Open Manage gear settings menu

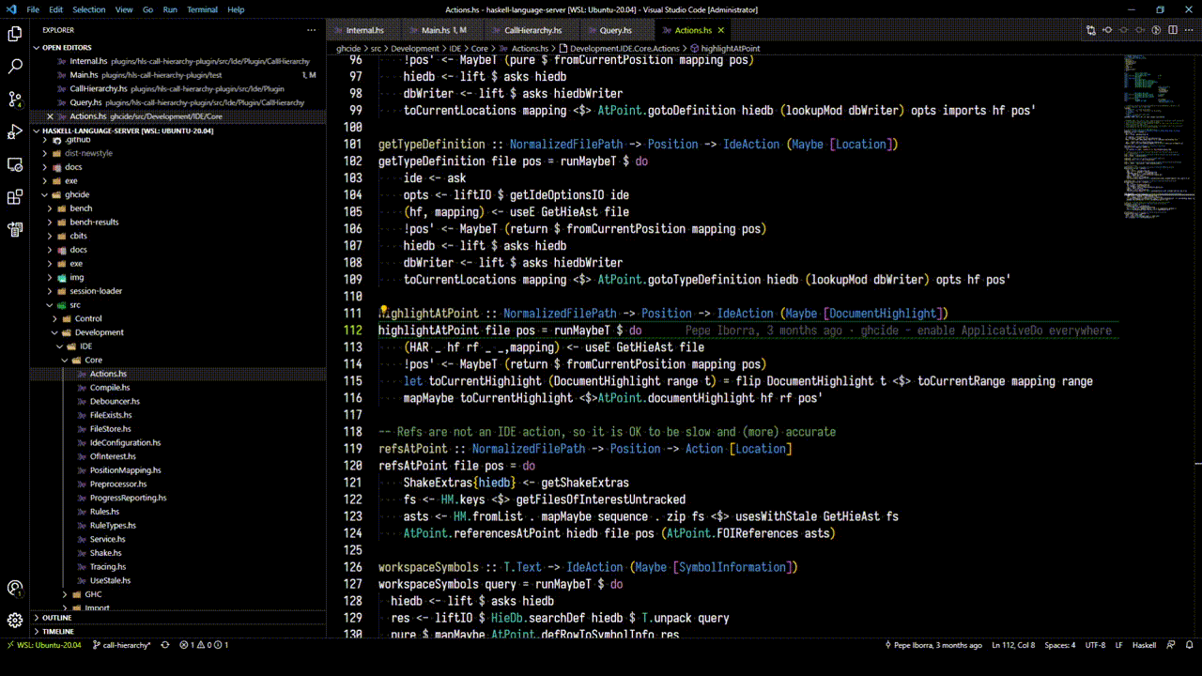coord(15,621)
